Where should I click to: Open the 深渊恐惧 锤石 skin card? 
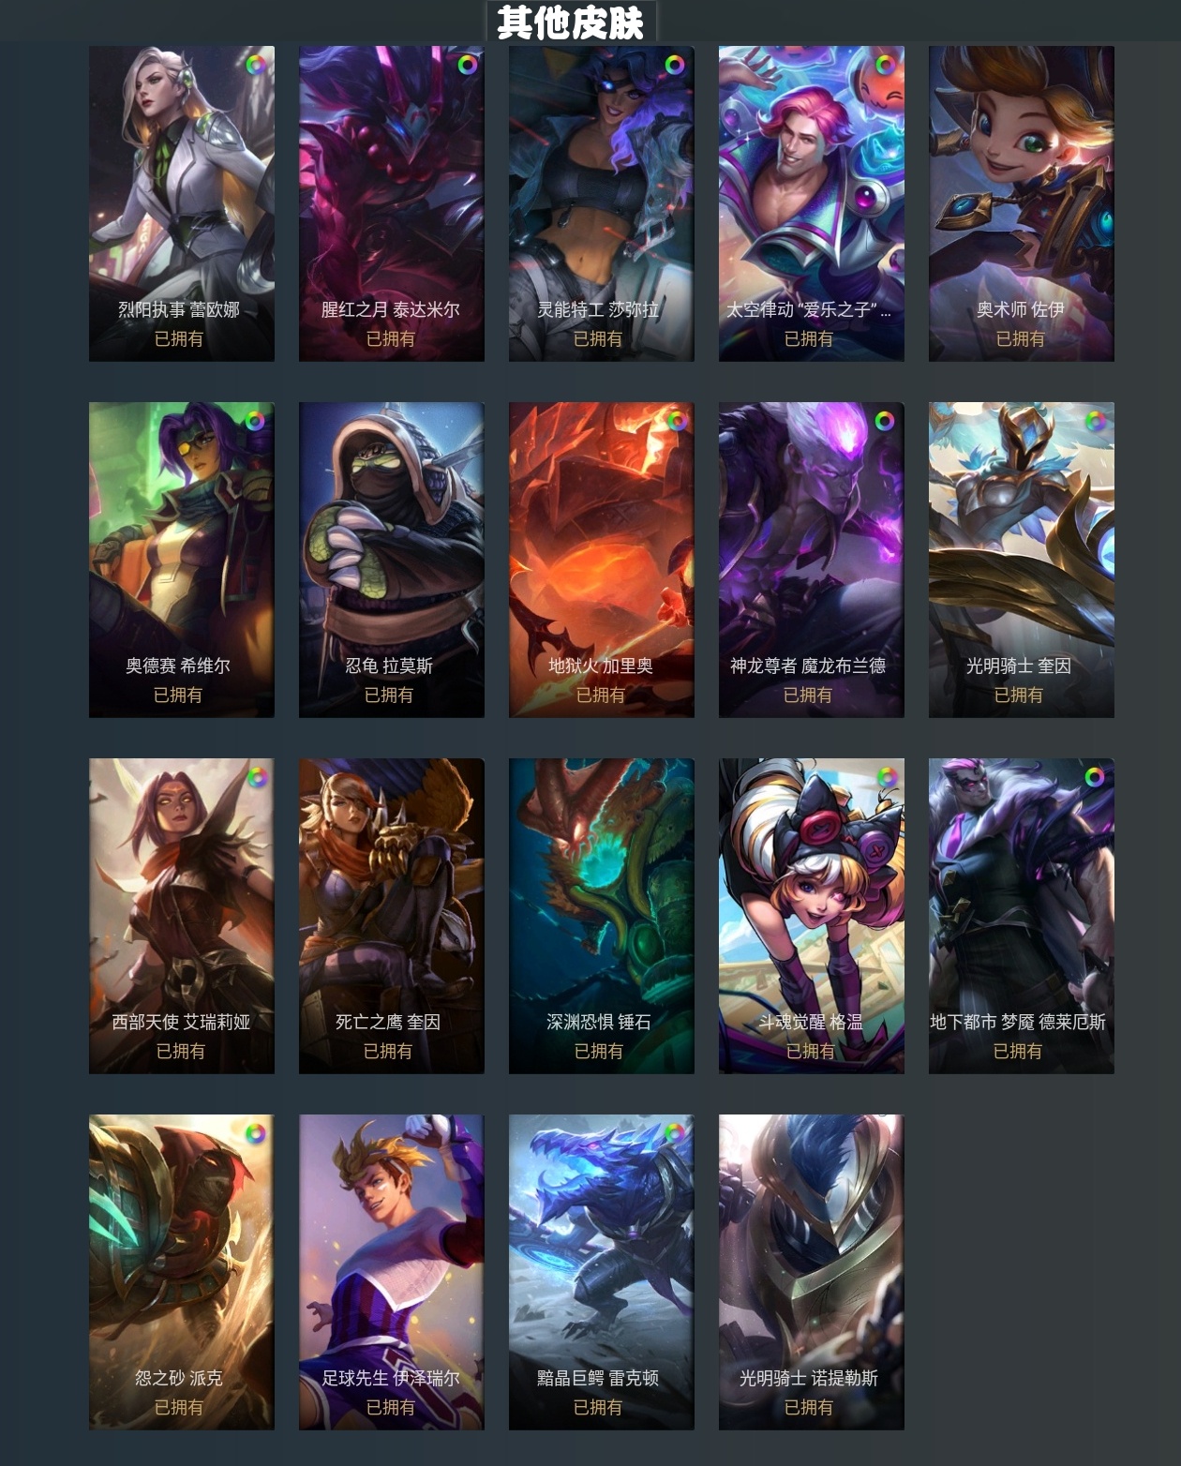pyautogui.click(x=602, y=916)
